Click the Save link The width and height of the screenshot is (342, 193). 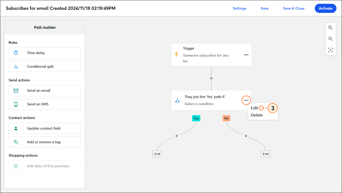(x=264, y=8)
